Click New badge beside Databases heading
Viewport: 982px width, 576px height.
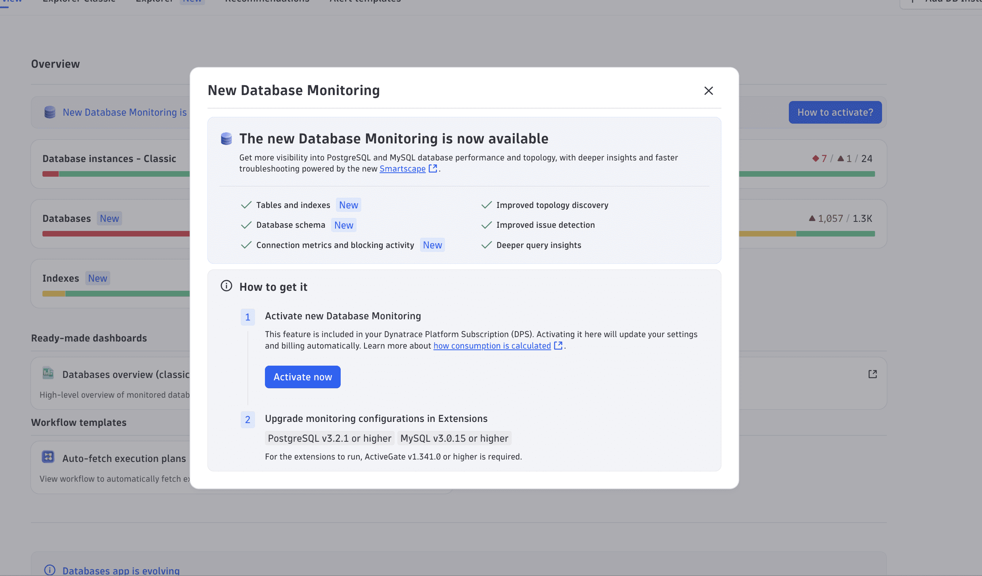tap(109, 218)
